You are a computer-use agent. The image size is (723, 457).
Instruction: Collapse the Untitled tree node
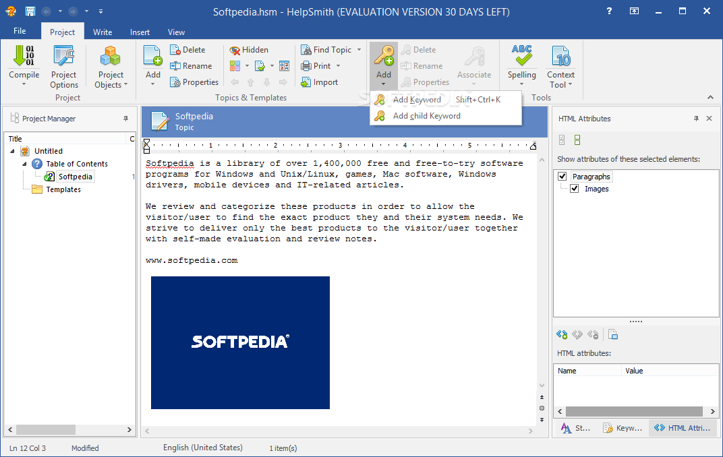pyautogui.click(x=12, y=150)
